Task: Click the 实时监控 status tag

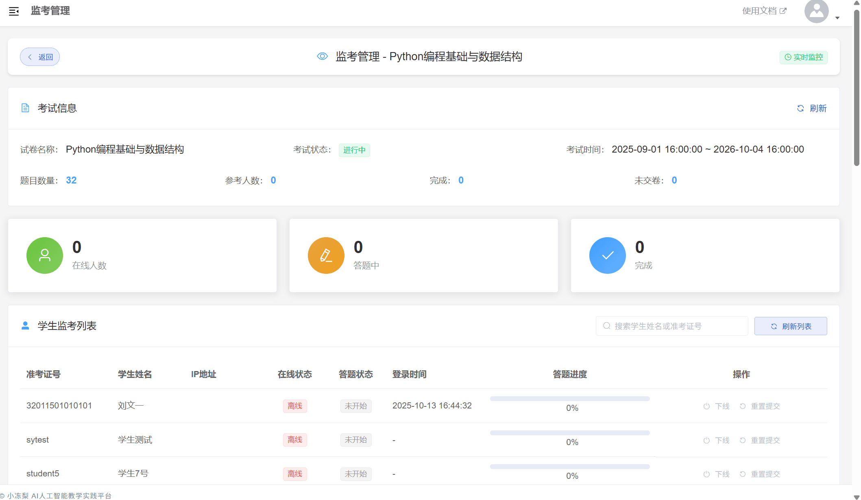Action: (803, 57)
